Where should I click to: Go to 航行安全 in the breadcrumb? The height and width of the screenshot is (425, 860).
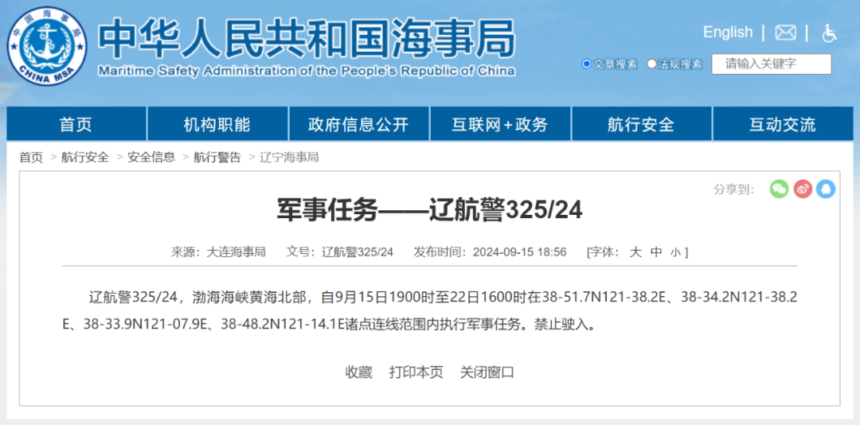click(85, 158)
